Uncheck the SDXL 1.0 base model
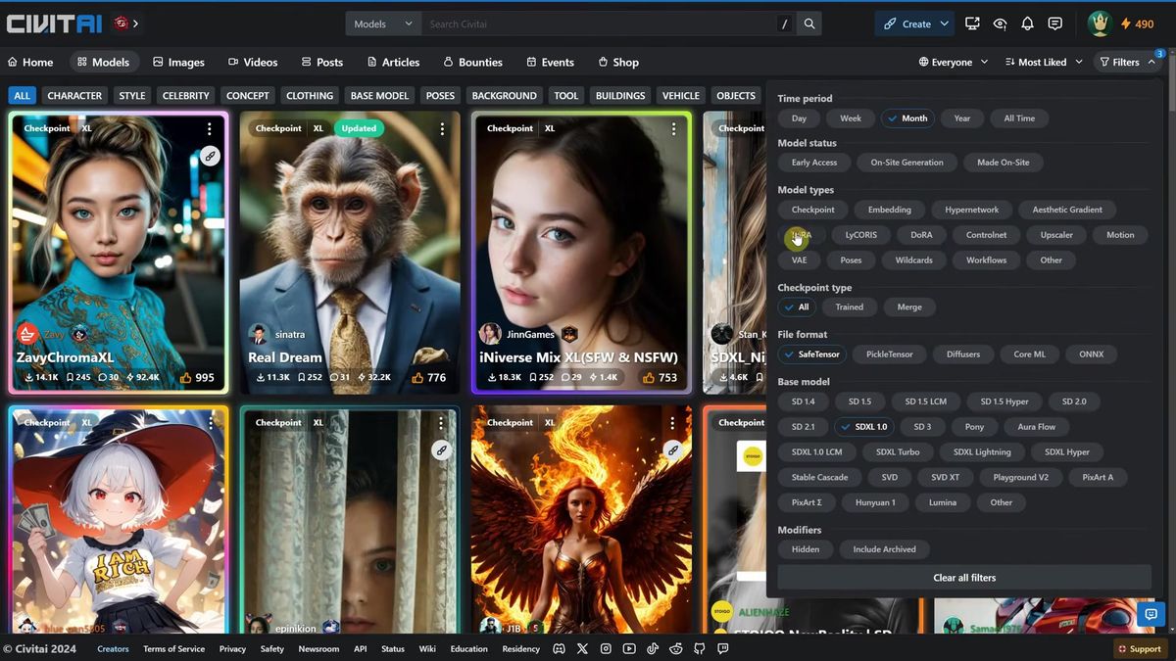Screen dimensions: 1176x661 [864, 427]
